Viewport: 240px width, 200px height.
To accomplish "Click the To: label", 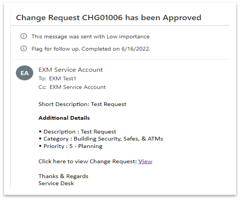I will coord(42,79).
